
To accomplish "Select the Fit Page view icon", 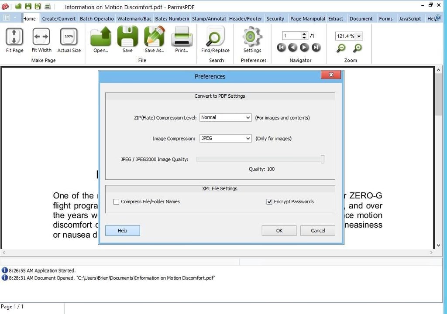I will [x=14, y=37].
